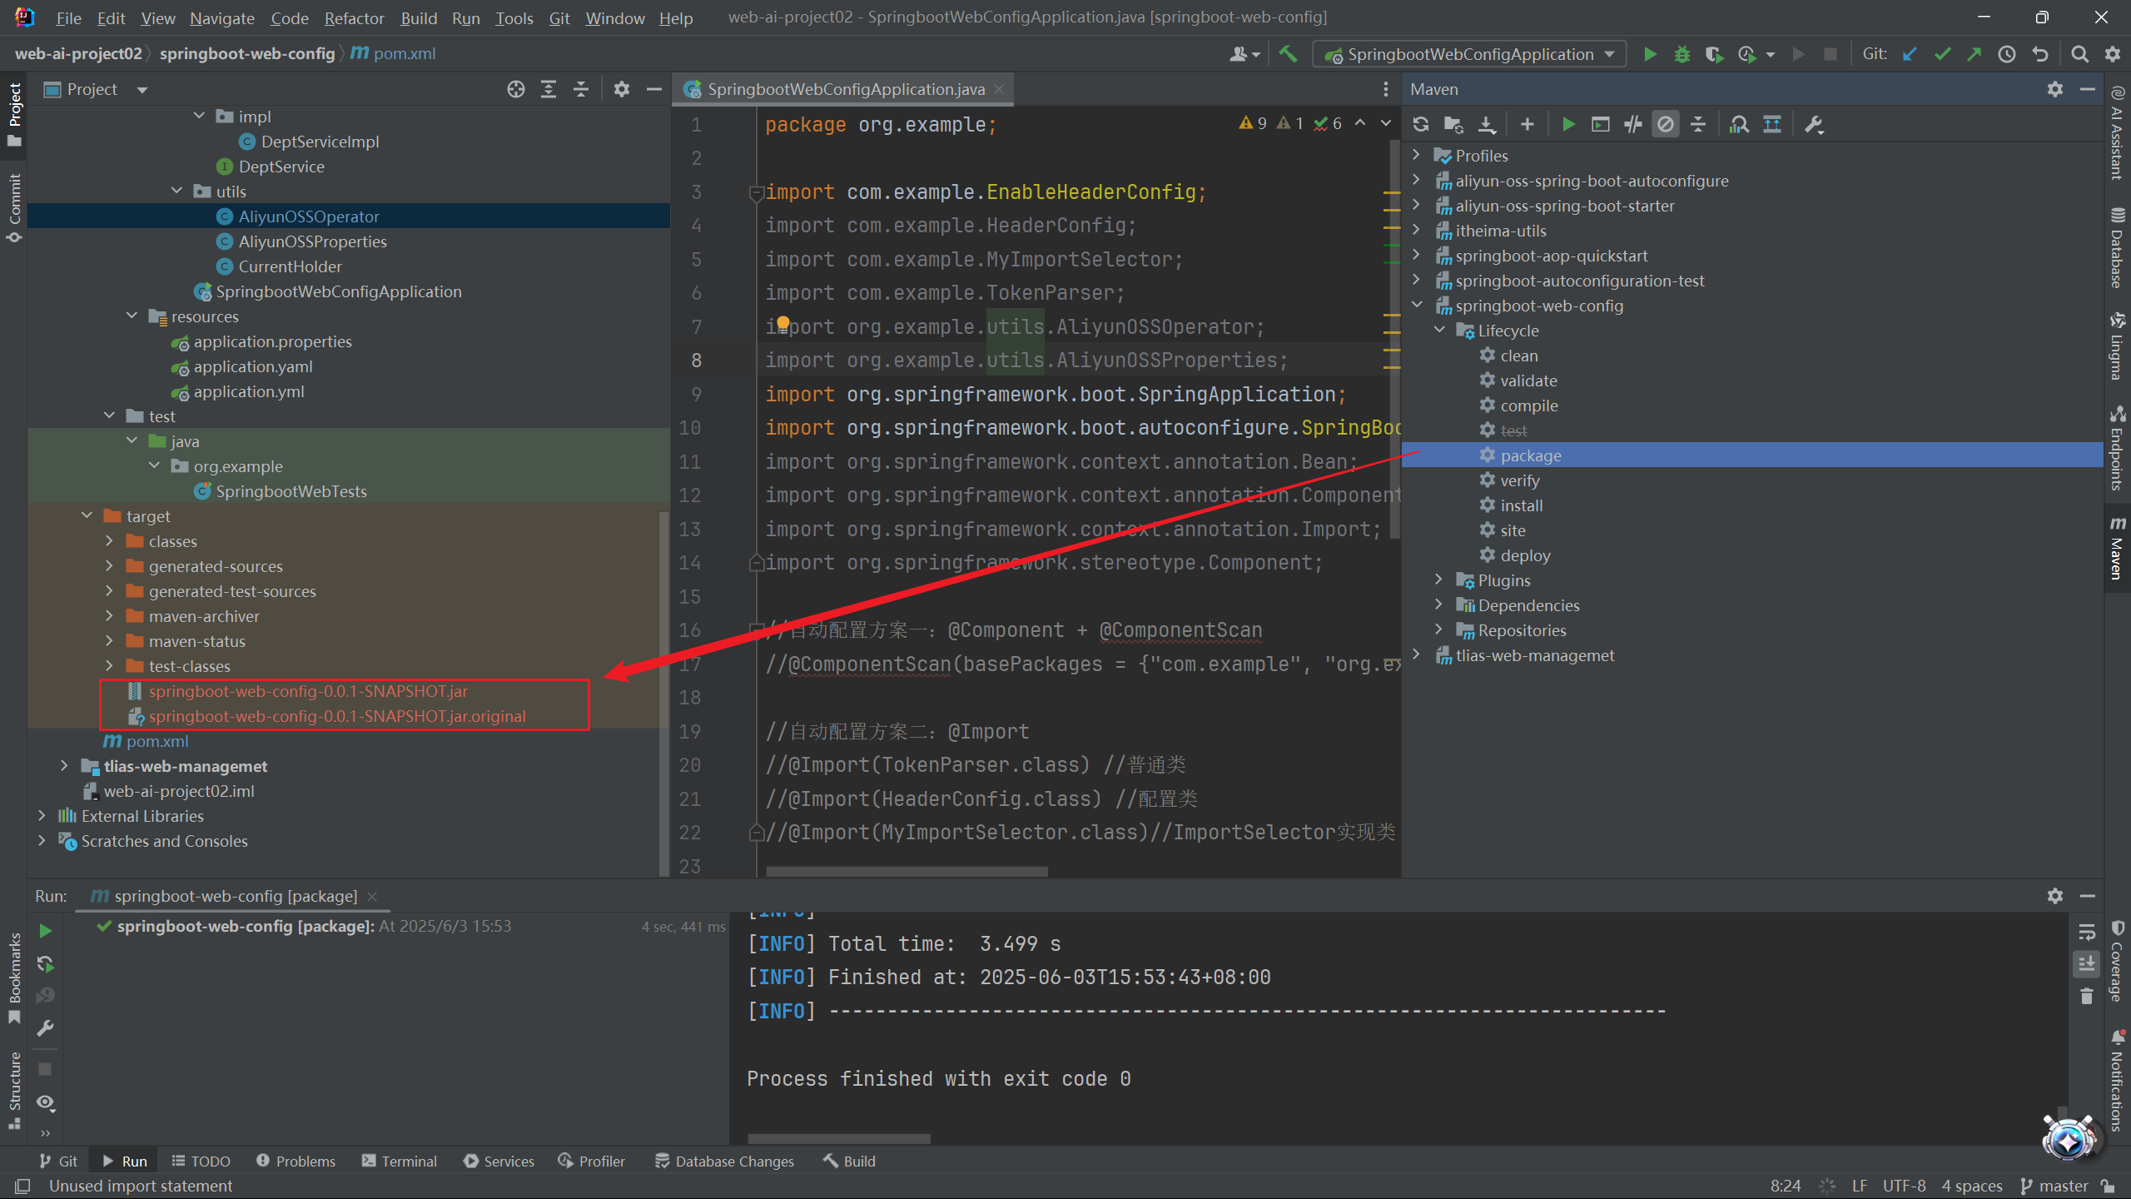Click Git Update Project arrow icon
This screenshot has width=2131, height=1199.
point(1910,54)
